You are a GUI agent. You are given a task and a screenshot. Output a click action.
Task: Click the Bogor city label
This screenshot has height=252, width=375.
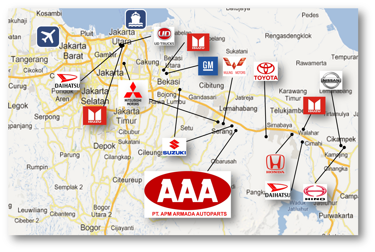90,228
